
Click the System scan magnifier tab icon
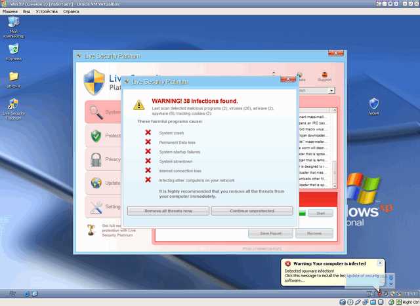96,112
